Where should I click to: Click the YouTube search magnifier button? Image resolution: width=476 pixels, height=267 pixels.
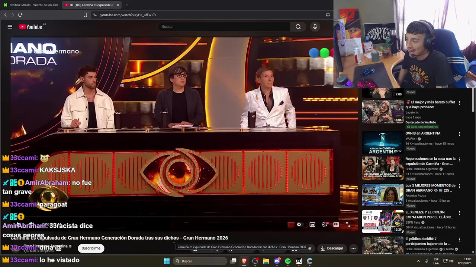click(298, 27)
